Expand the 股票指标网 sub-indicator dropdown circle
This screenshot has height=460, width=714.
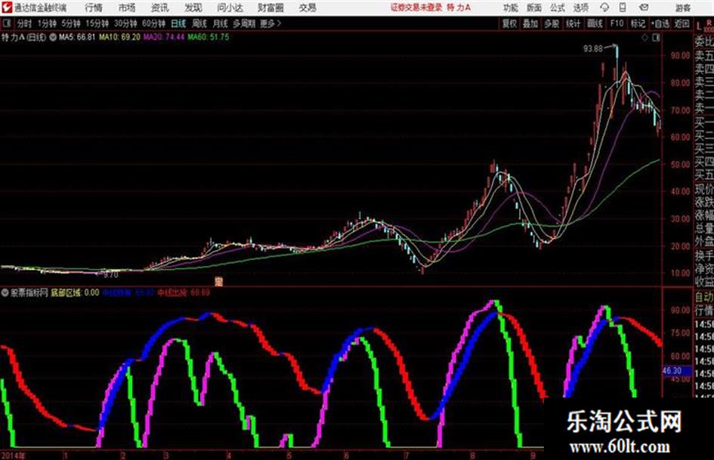(x=5, y=293)
